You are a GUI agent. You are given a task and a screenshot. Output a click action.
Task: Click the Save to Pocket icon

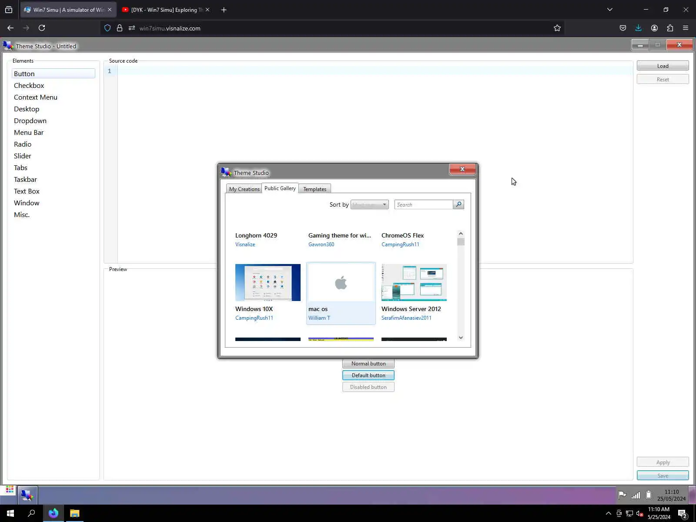(x=623, y=28)
